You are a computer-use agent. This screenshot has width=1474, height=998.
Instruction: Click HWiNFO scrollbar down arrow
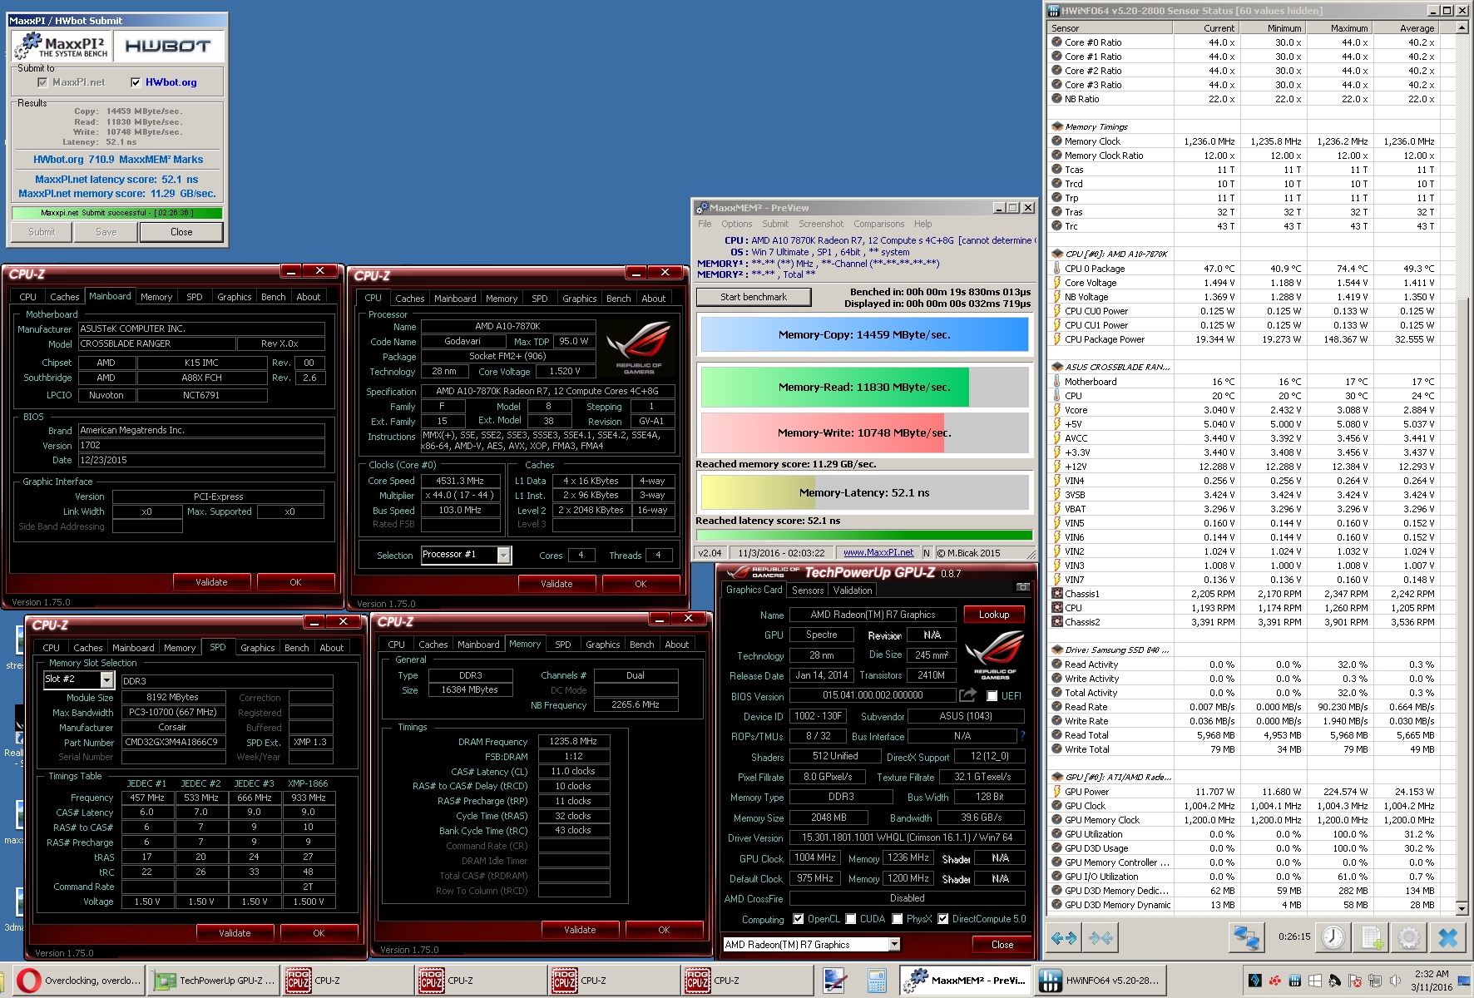[x=1462, y=907]
